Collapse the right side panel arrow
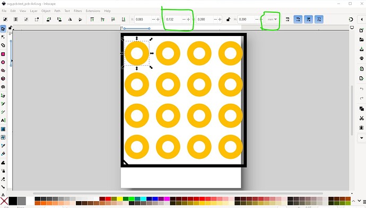The height and width of the screenshot is (208, 366). point(362,20)
